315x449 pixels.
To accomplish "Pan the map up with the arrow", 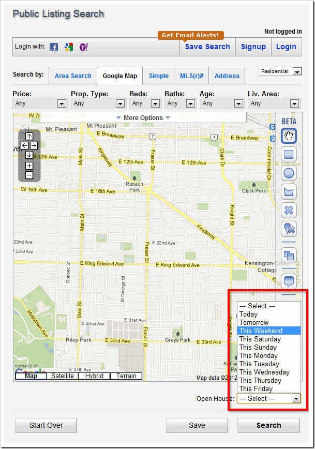I will (29, 136).
